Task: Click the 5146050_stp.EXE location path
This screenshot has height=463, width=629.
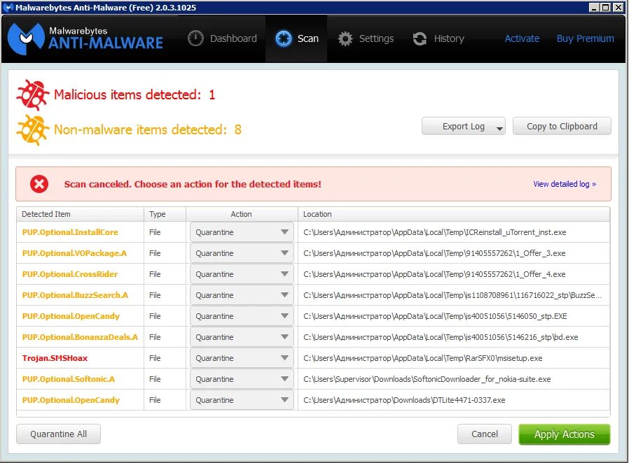Action: (435, 316)
